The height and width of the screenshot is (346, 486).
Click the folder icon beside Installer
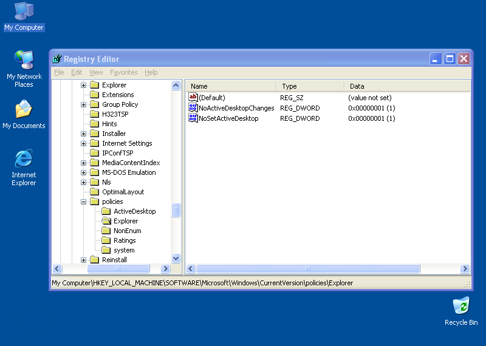point(95,134)
